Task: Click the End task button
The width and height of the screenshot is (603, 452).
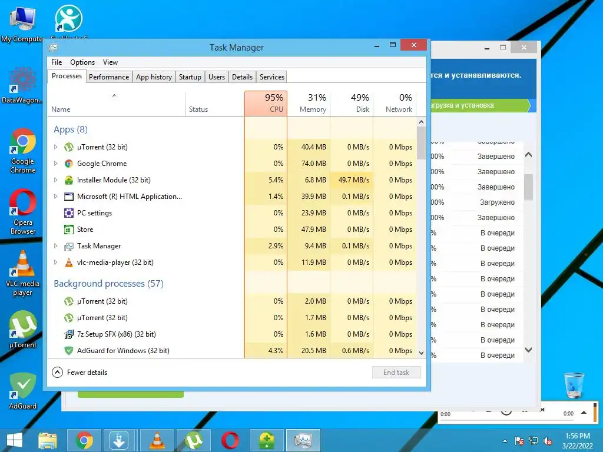Action: point(396,373)
